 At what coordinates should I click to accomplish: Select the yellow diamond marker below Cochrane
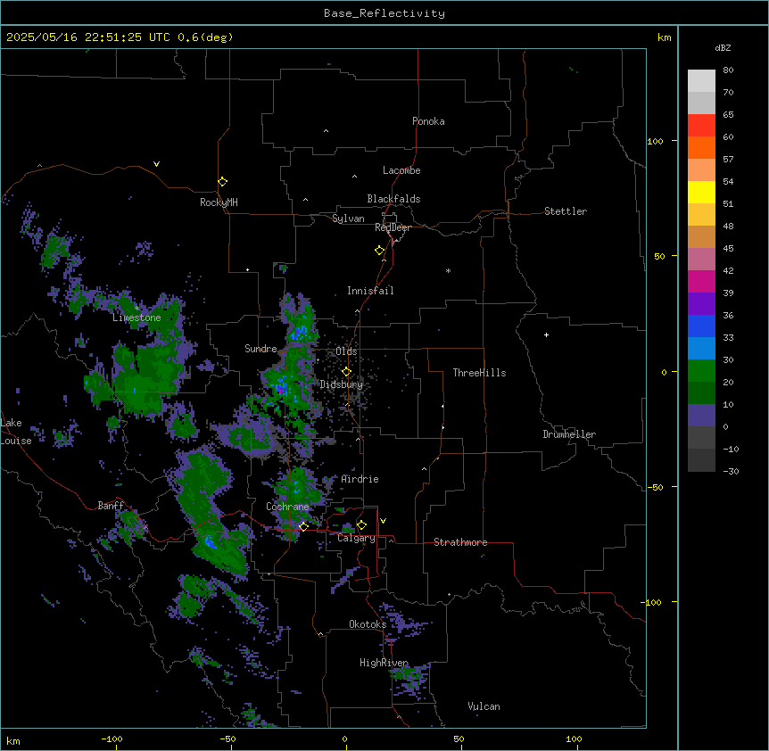[x=303, y=526]
